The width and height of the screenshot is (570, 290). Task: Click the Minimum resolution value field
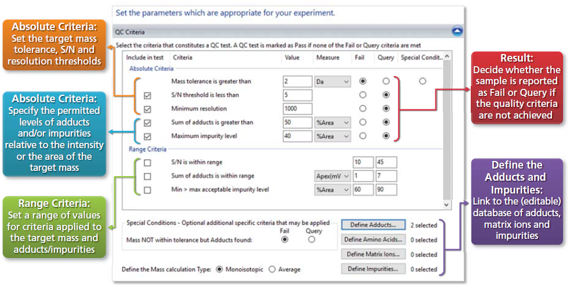click(297, 109)
